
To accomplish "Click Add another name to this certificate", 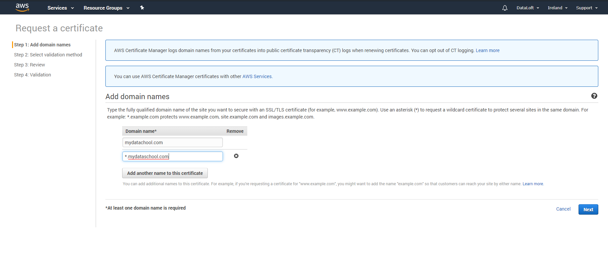I will 165,173.
